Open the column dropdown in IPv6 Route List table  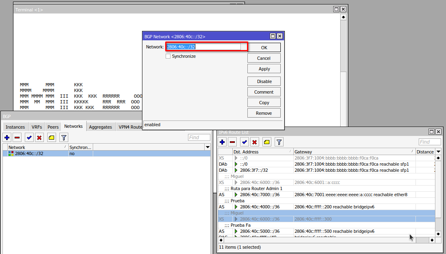tap(438, 152)
